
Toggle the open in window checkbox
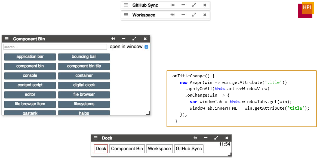click(x=146, y=47)
